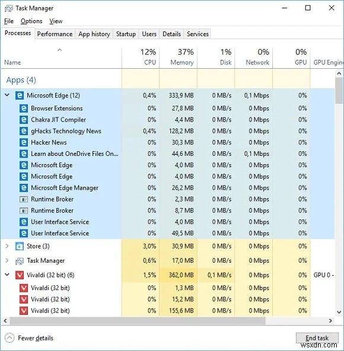This screenshot has width=344, height=351.
Task: Expand the Task Manager process row
Action: pos(7,260)
